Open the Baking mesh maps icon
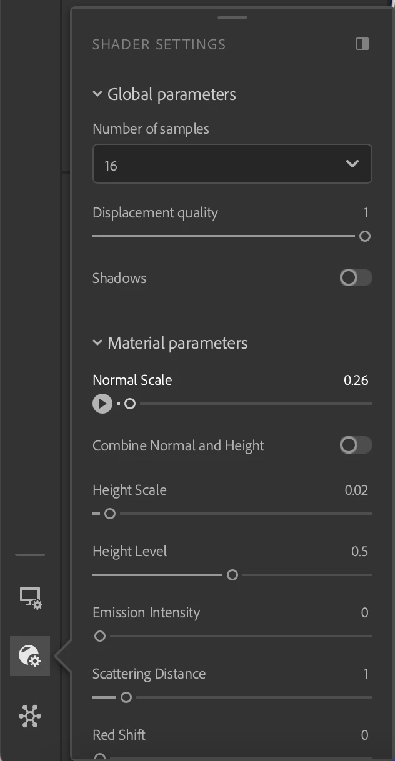 30,715
